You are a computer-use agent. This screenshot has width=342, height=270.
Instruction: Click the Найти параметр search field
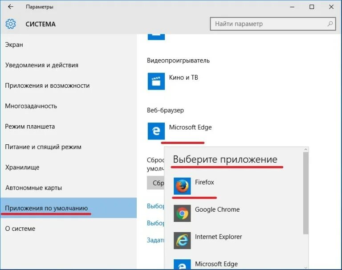click(x=273, y=24)
